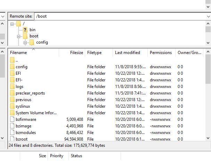The image size is (211, 161).
Task: Select the preclear_reports folder icon
Action: tap(12, 93)
